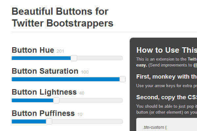Click the Button Saturation slider handle
The image size is (197, 131).
(122, 79)
